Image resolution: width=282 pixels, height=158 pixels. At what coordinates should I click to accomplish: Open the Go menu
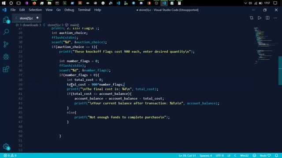pyautogui.click(x=59, y=10)
